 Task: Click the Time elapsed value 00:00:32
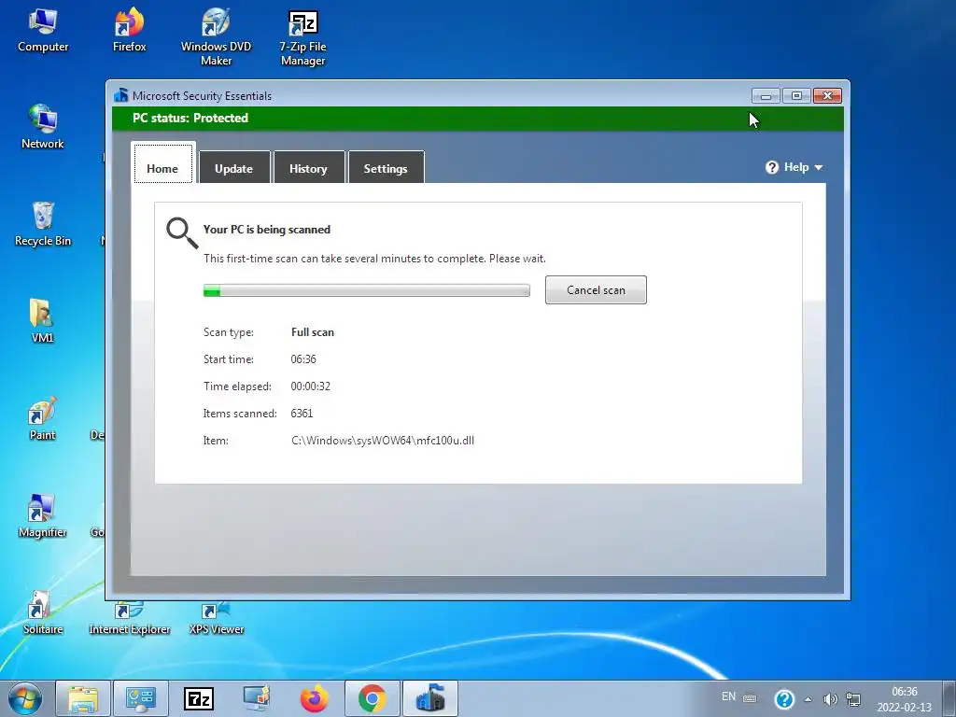(x=310, y=386)
